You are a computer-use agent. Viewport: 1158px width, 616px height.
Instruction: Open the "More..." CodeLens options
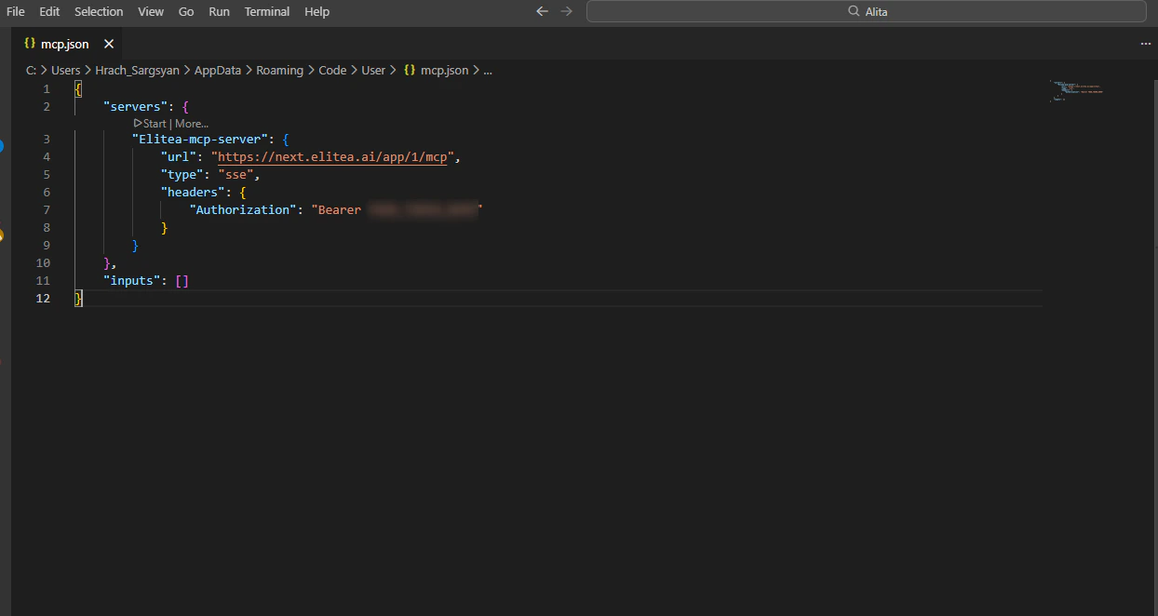(191, 123)
